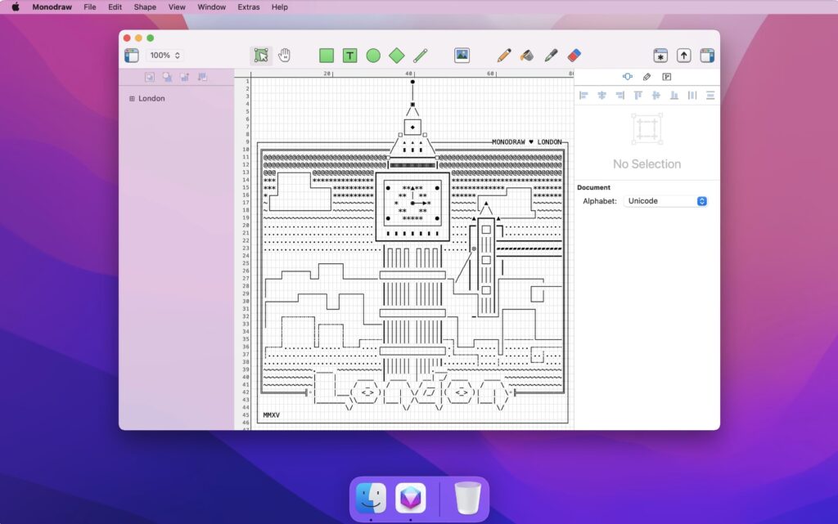Open the Shape menu
838x524 pixels.
(x=144, y=7)
